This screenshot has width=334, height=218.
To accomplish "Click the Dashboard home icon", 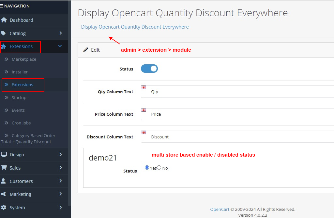I will coord(4,20).
